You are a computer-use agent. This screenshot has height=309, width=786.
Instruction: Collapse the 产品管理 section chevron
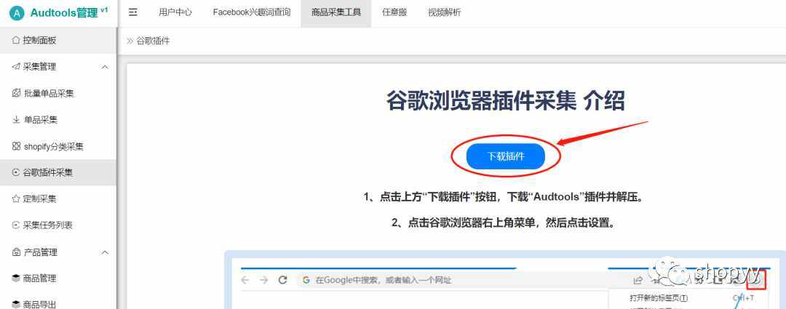pyautogui.click(x=105, y=252)
